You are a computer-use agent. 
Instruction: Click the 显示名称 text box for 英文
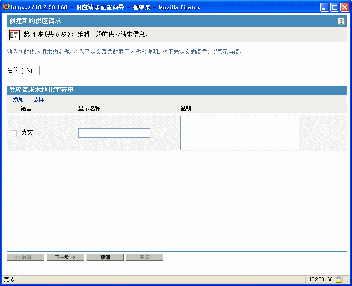[114, 133]
